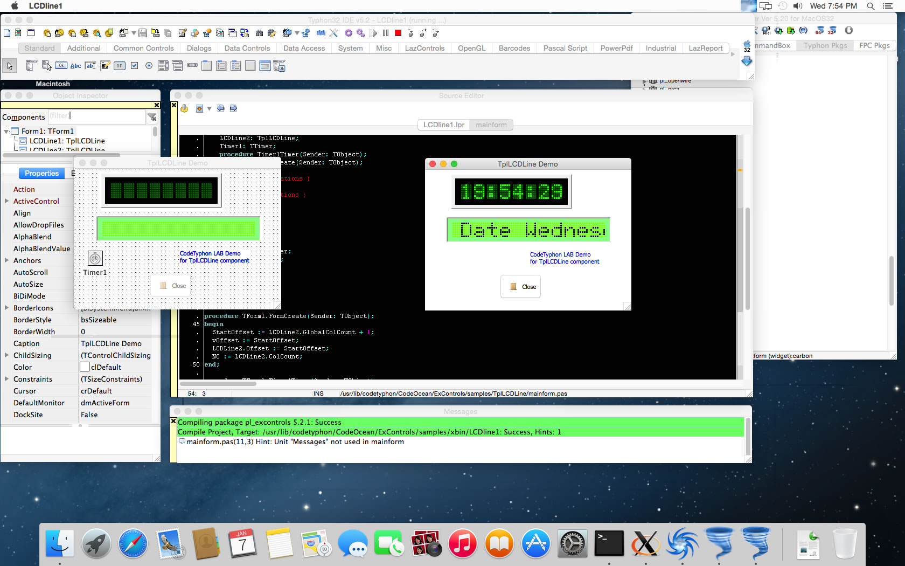Click the mainform.pas hint message line
Image resolution: width=905 pixels, height=566 pixels.
tap(295, 441)
